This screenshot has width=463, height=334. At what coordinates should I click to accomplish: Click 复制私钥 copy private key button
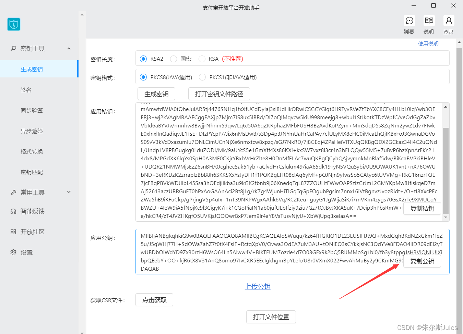[x=422, y=209]
